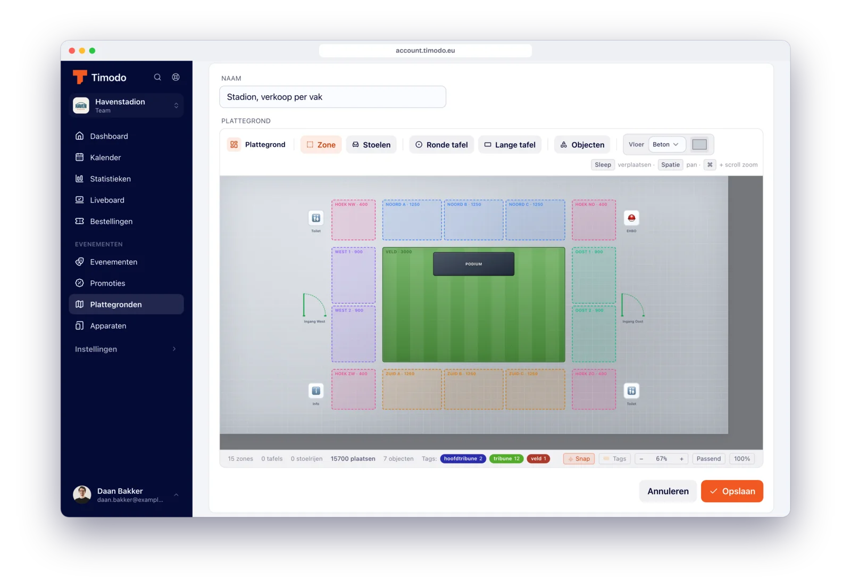Screen dimensions: 851x588
Task: Select the Oost 1 zone
Action: 594,276
